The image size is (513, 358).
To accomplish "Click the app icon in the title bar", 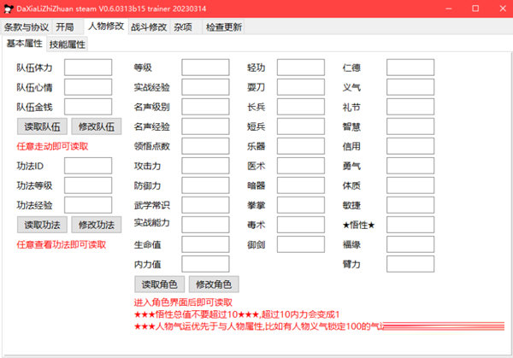I will (9, 9).
